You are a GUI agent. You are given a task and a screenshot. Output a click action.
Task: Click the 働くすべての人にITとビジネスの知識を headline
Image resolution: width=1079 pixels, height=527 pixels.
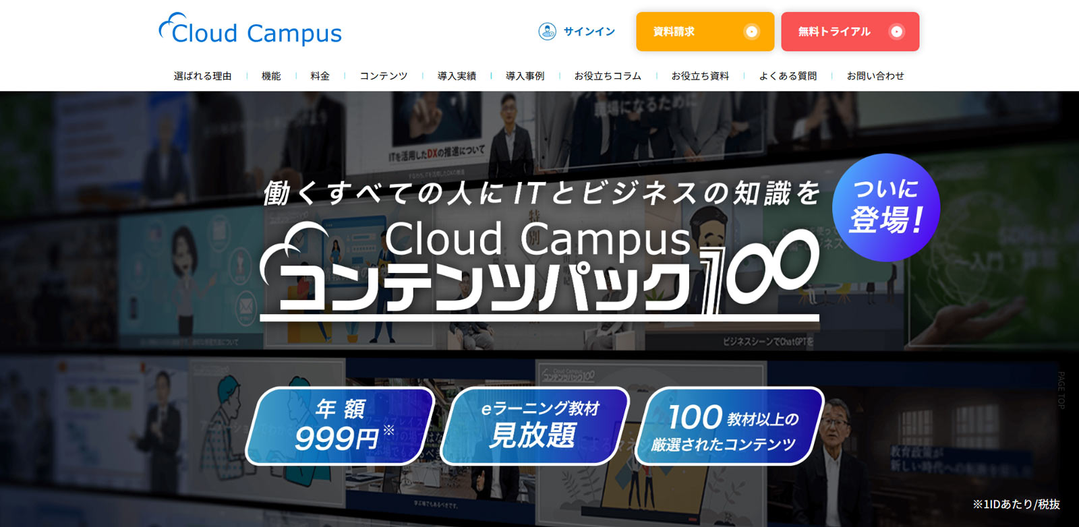[542, 193]
